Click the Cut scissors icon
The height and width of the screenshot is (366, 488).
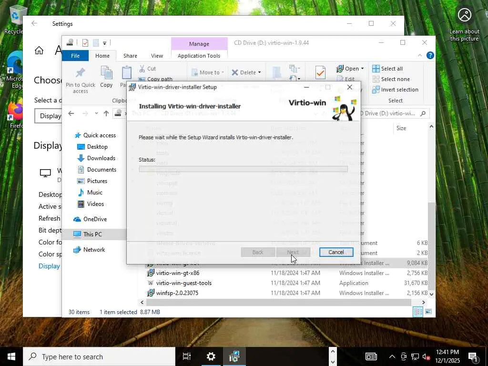(142, 69)
